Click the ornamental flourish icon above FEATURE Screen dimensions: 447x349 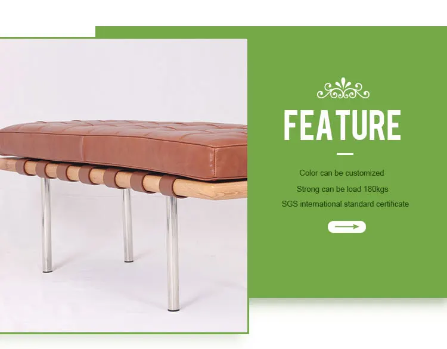343,88
